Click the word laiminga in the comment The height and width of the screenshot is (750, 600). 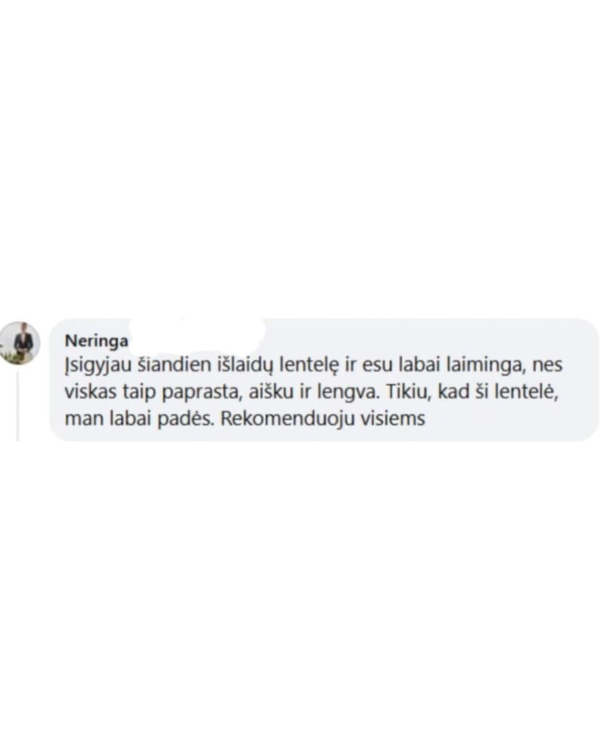click(x=485, y=366)
